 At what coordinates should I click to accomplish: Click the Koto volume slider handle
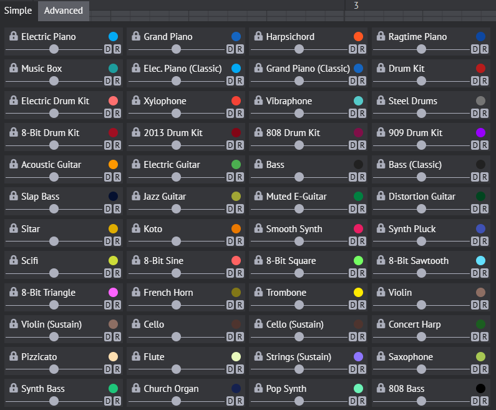[x=176, y=242]
